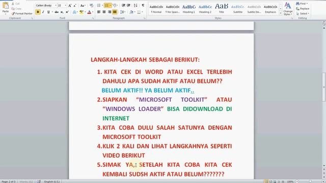Viewport: 326px width, 183px height.
Task: Click Find in Editing group
Action: point(302,4)
